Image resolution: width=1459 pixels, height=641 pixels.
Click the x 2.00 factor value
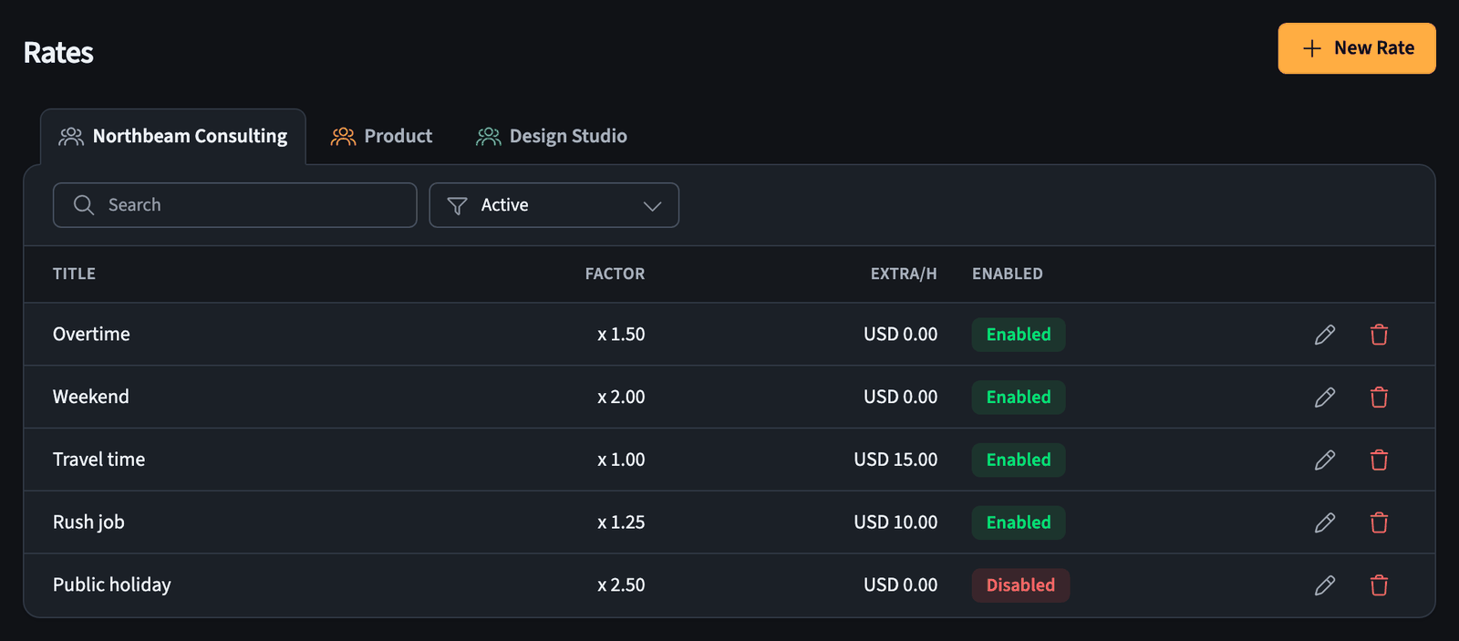tap(621, 398)
